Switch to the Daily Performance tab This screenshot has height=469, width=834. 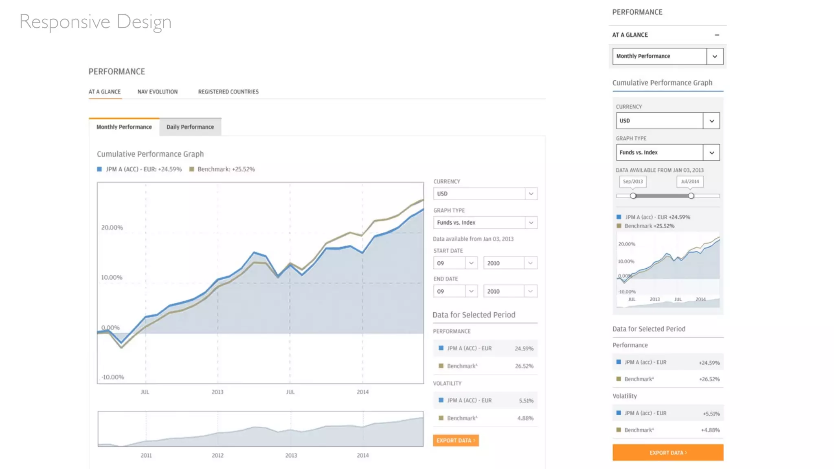(190, 127)
